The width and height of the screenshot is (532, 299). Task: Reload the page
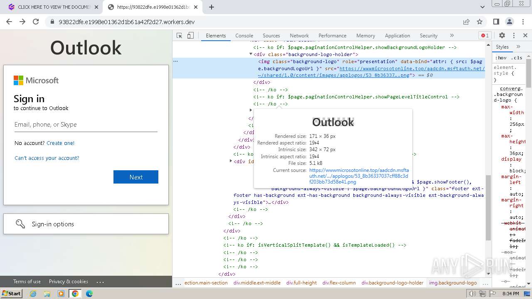coord(36,22)
